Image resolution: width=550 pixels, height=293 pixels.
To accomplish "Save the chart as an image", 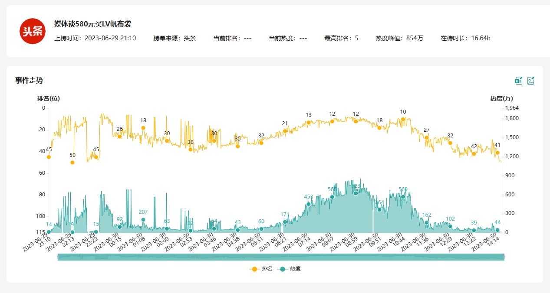I will tap(530, 80).
